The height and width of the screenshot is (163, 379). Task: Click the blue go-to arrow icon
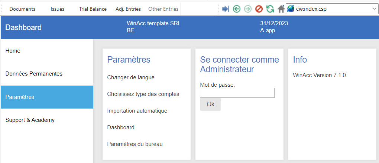pos(226,9)
